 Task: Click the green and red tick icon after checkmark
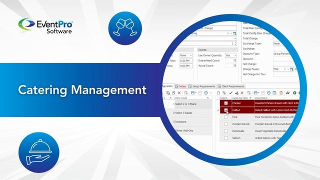pyautogui.click(x=236, y=93)
